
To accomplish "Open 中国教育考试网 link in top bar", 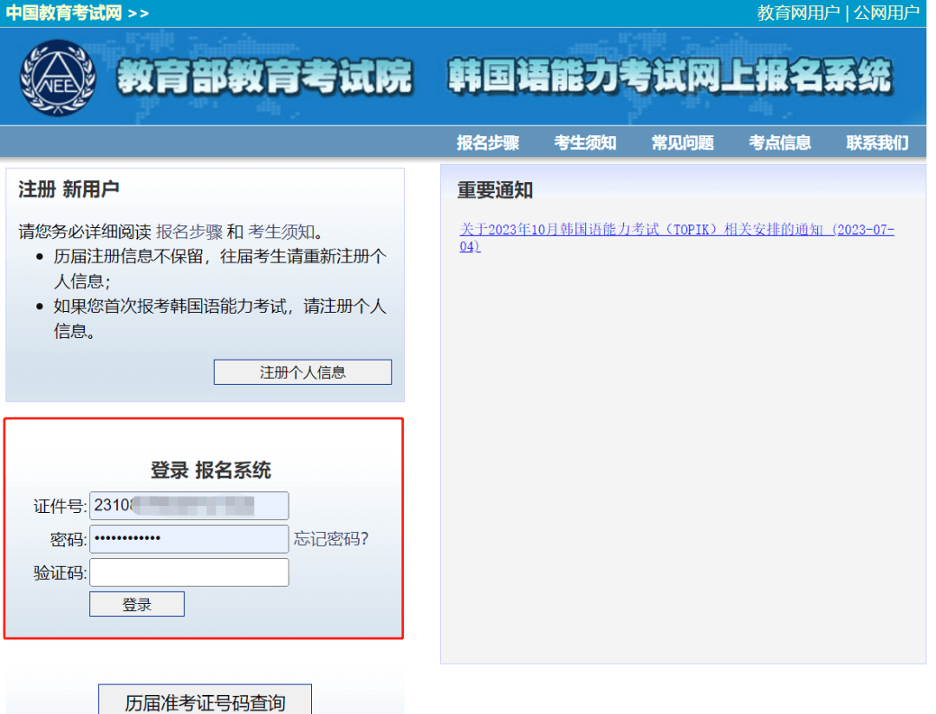I will 64,12.
